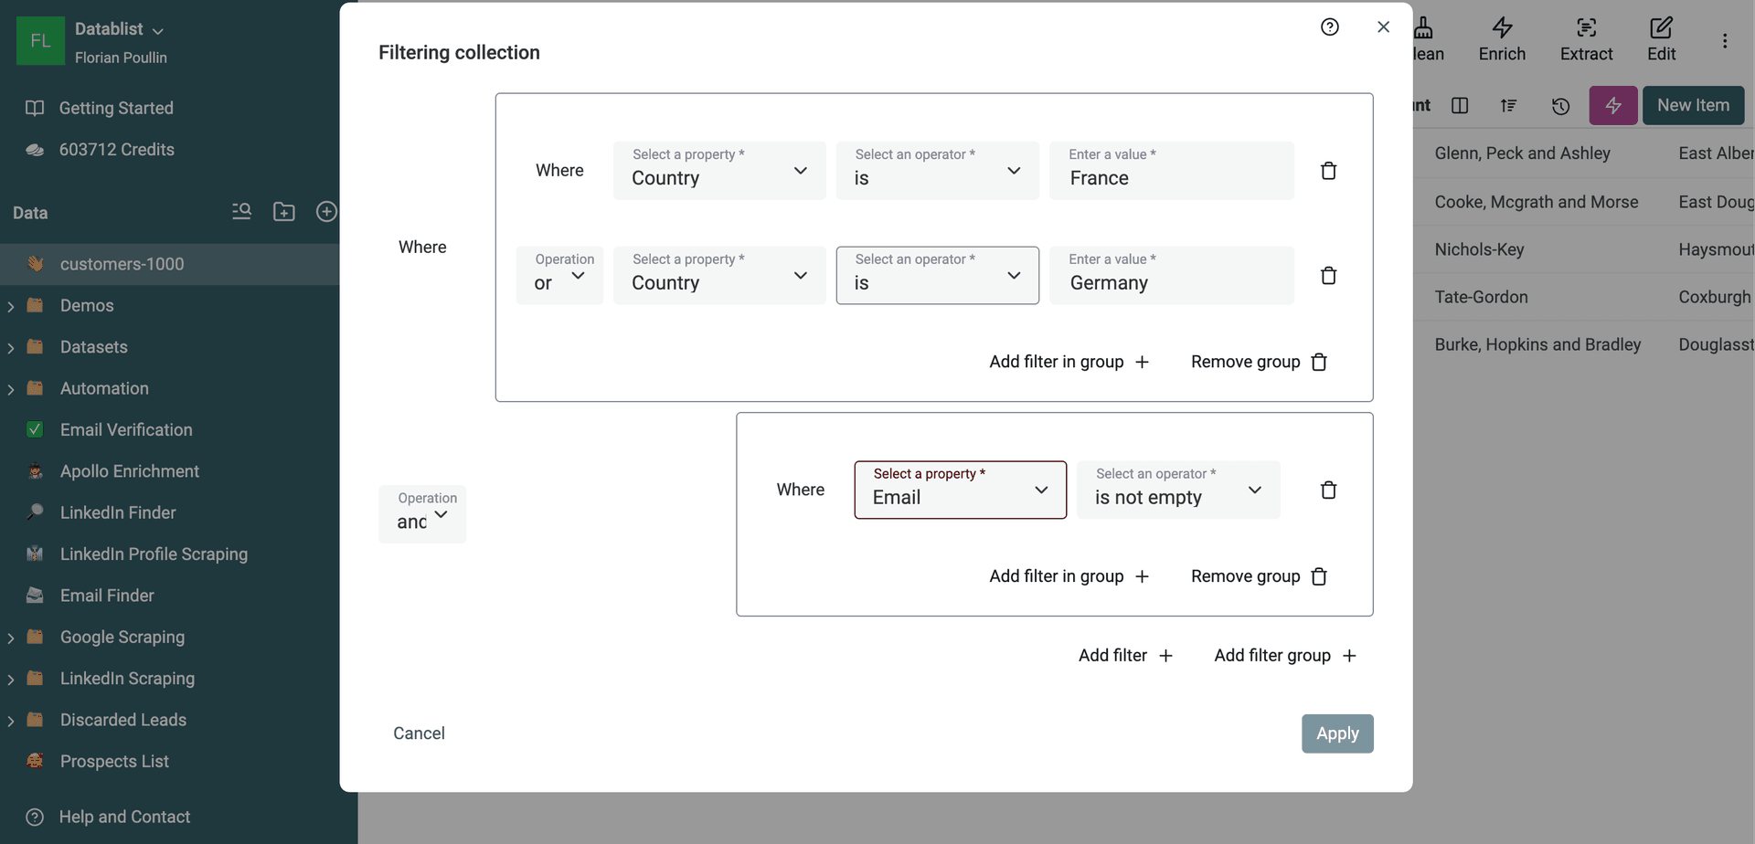Change the 'or' operation dropdown
Screen dimensions: 1755x844
[x=559, y=274]
